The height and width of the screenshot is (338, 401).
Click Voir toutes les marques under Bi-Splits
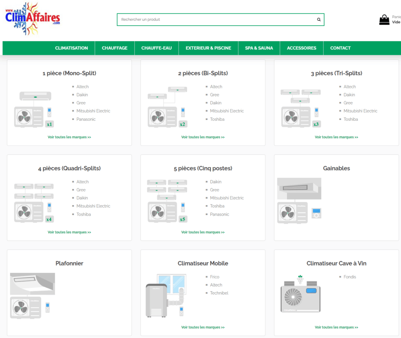(203, 137)
